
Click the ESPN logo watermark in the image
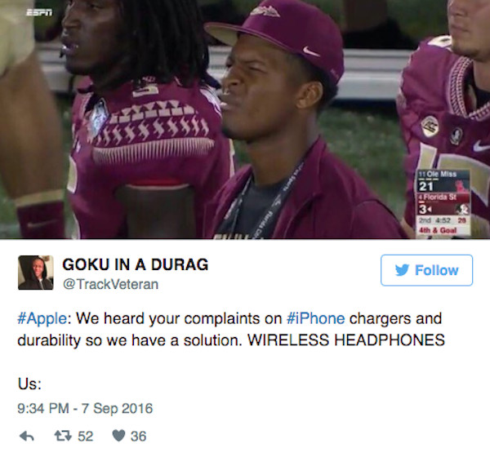click(x=39, y=12)
